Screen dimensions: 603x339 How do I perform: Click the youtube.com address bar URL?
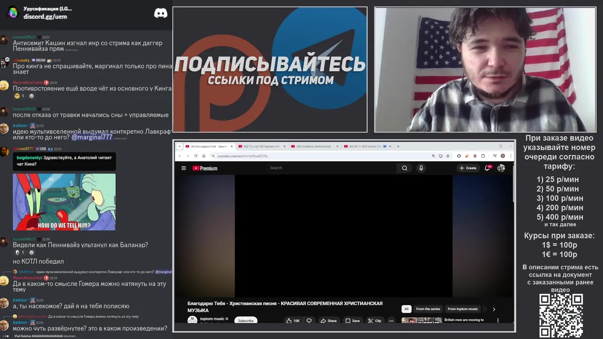point(243,156)
